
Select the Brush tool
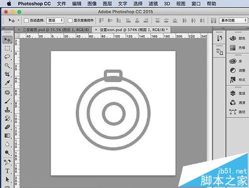[7, 101]
